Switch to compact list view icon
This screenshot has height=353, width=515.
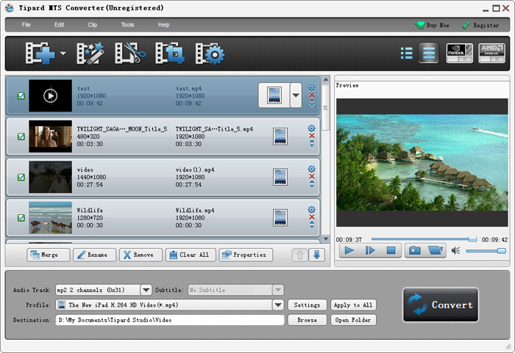tap(407, 53)
